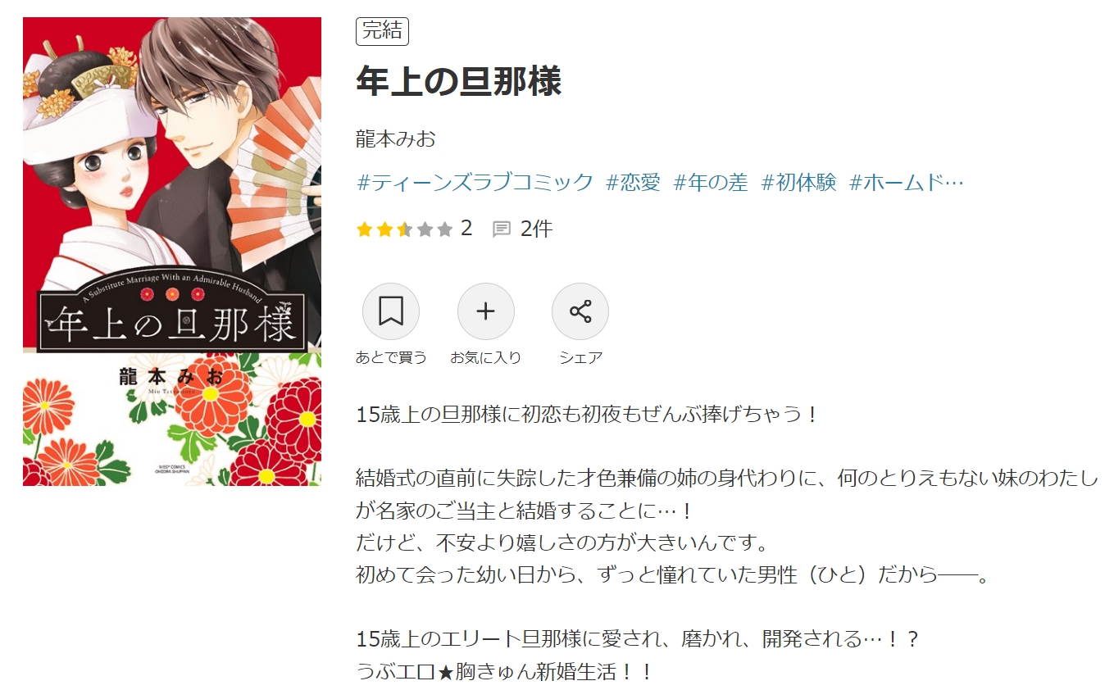Click the rating score number 2
The image size is (1114, 699).
tap(466, 229)
